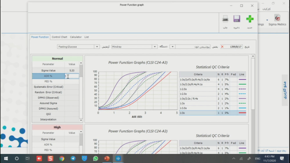Switch to Control Chart tab
The width and height of the screenshot is (290, 163).
pyautogui.click(x=59, y=37)
